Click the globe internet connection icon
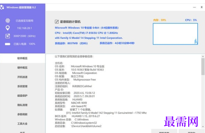 point(8,20)
